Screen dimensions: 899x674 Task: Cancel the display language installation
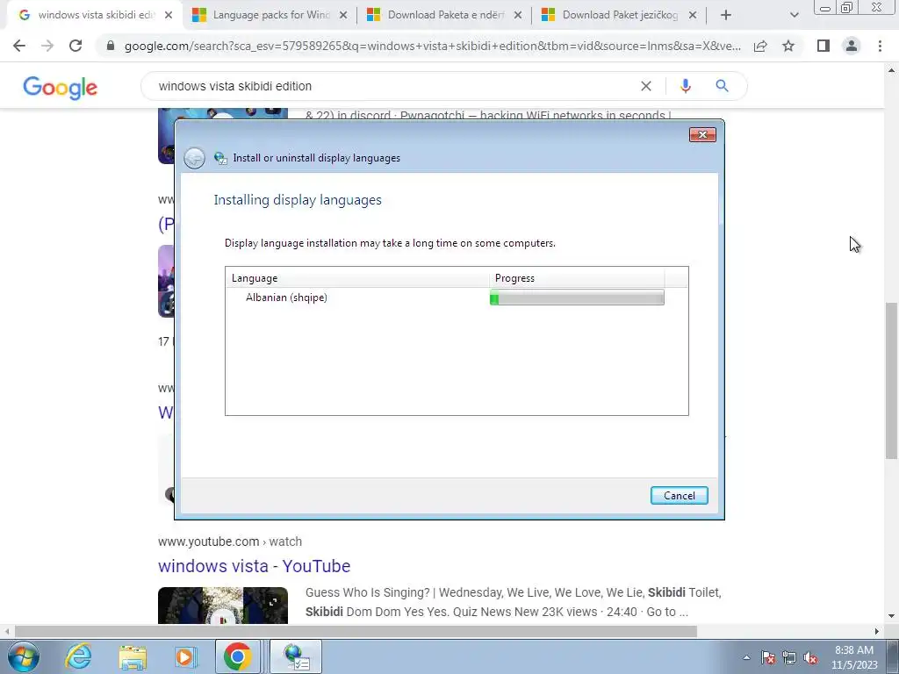pos(680,496)
